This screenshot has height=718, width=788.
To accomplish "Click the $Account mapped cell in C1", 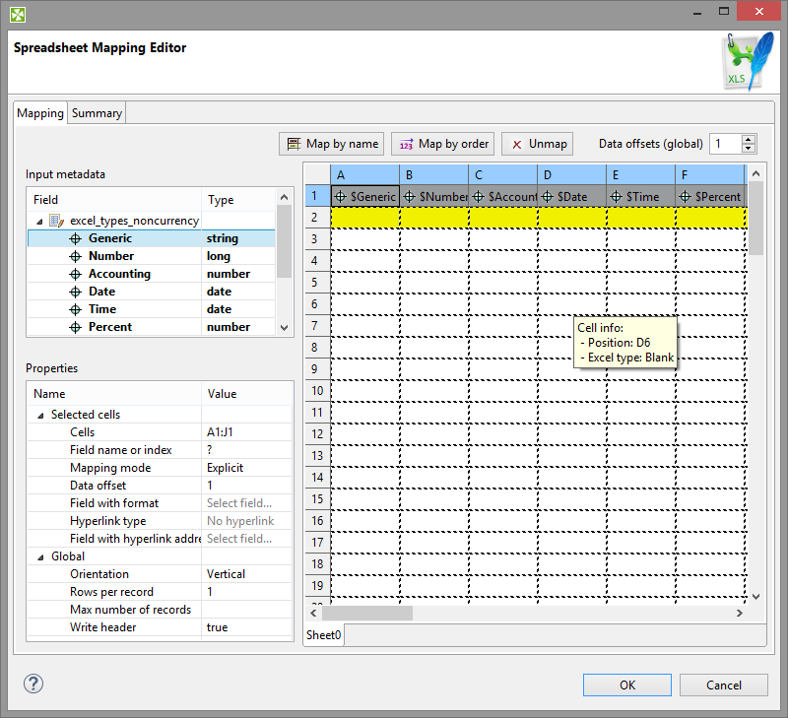I will [503, 196].
